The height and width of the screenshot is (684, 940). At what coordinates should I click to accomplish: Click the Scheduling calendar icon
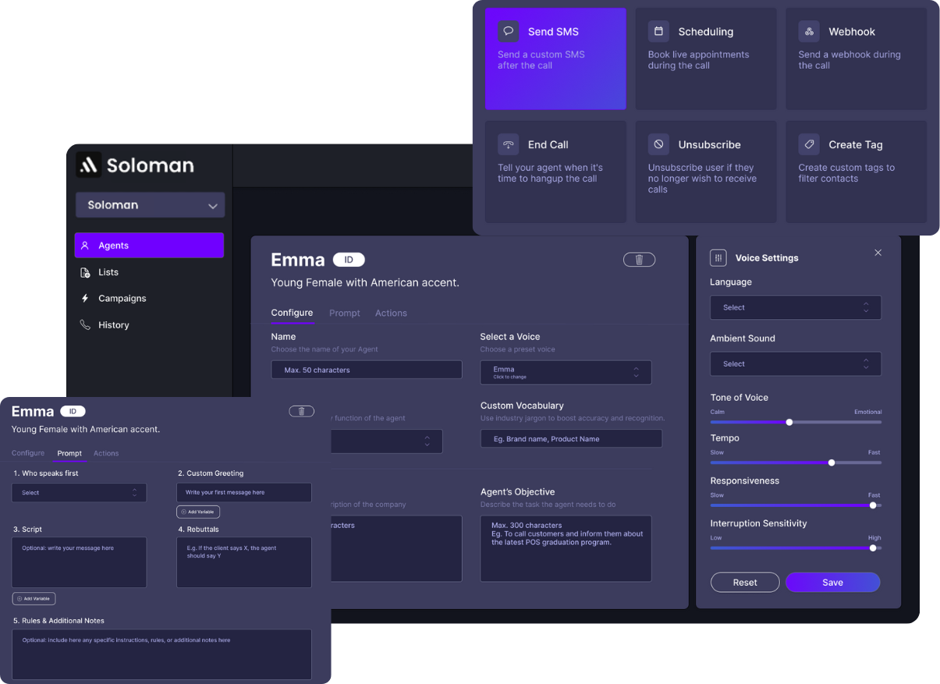coord(658,31)
